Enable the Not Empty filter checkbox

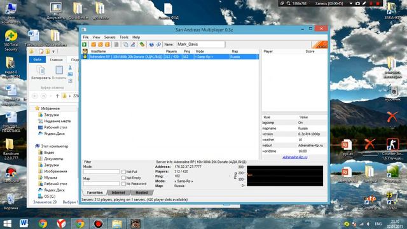(123, 178)
